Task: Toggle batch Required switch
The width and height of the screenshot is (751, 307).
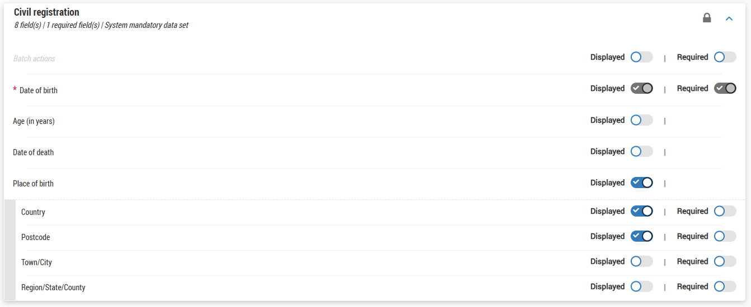Action: pos(725,57)
